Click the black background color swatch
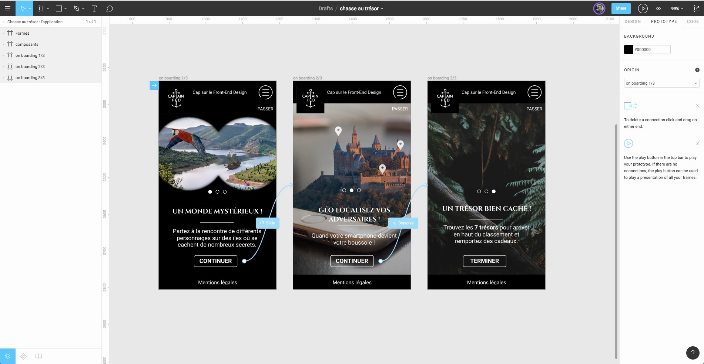This screenshot has width=704, height=364. click(628, 50)
